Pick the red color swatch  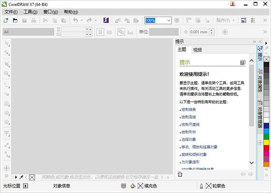(266, 148)
